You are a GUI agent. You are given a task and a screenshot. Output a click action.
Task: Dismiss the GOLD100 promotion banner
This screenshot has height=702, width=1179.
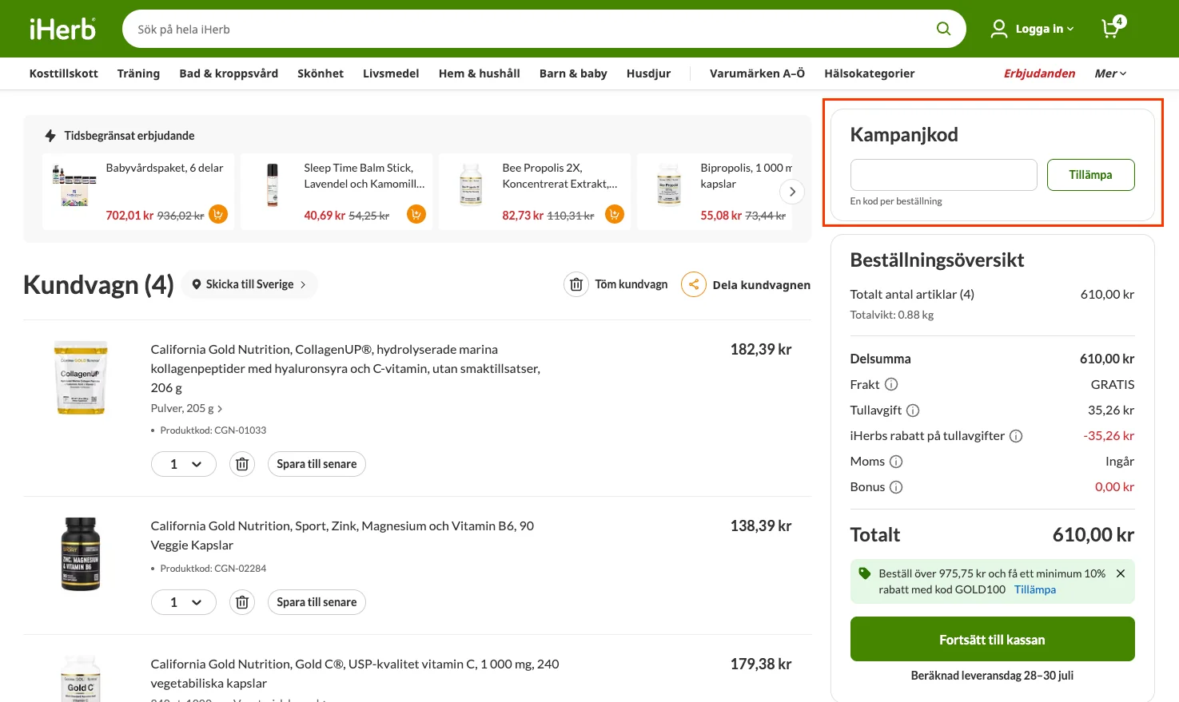(x=1121, y=573)
